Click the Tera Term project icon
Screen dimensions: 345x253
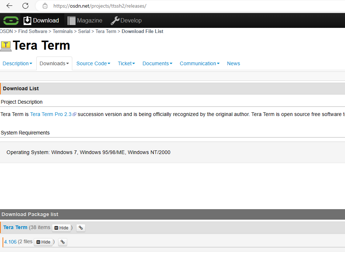pyautogui.click(x=6, y=46)
